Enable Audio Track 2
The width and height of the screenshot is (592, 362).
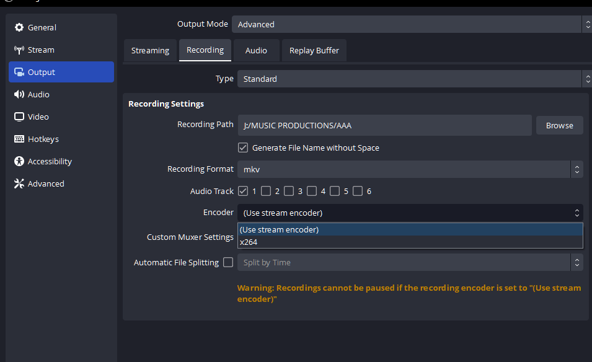coord(266,191)
